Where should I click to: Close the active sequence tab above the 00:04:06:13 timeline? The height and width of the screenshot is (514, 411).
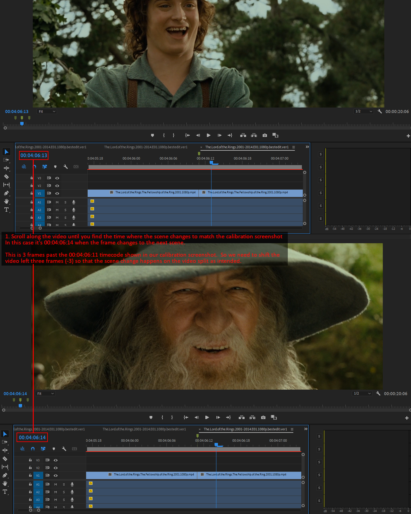(x=201, y=147)
